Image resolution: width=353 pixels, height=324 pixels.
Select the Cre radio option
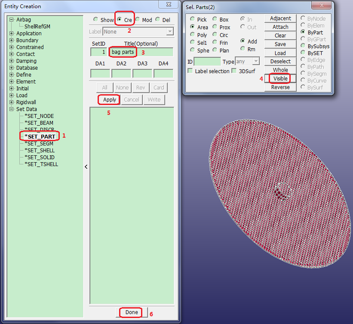[120, 20]
